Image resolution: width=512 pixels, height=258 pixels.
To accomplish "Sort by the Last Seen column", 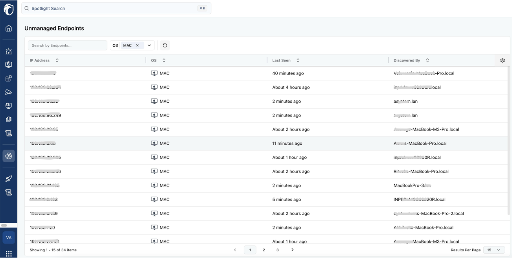I will [x=298, y=60].
